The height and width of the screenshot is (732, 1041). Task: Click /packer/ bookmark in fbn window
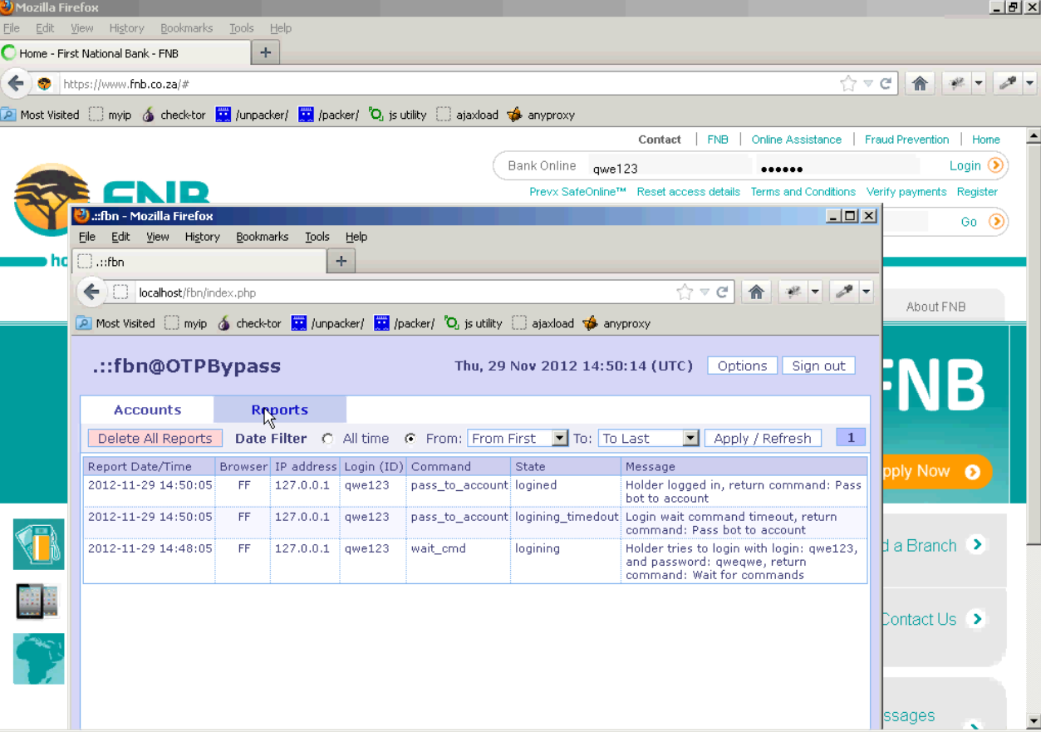(405, 323)
